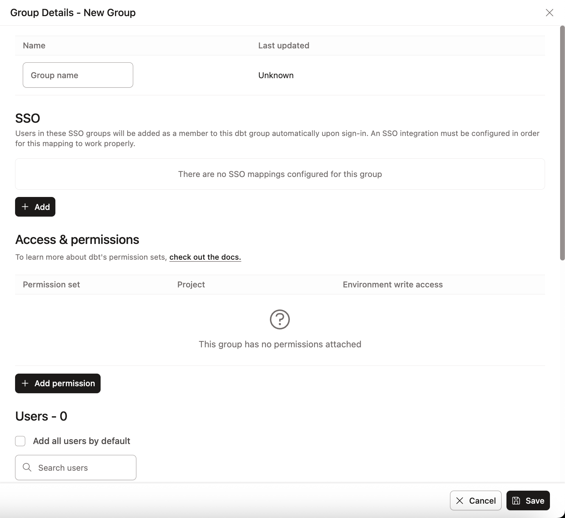Viewport: 565px width, 518px height.
Task: Close the Group Details dialog
Action: (549, 13)
